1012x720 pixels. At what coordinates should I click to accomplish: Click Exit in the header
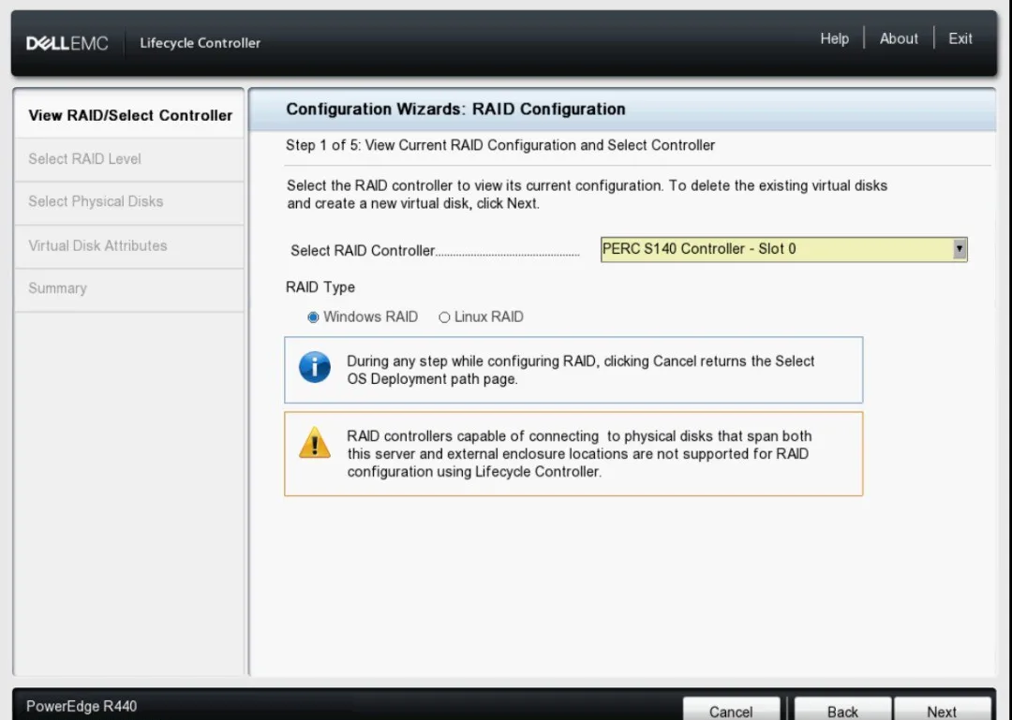tap(960, 38)
